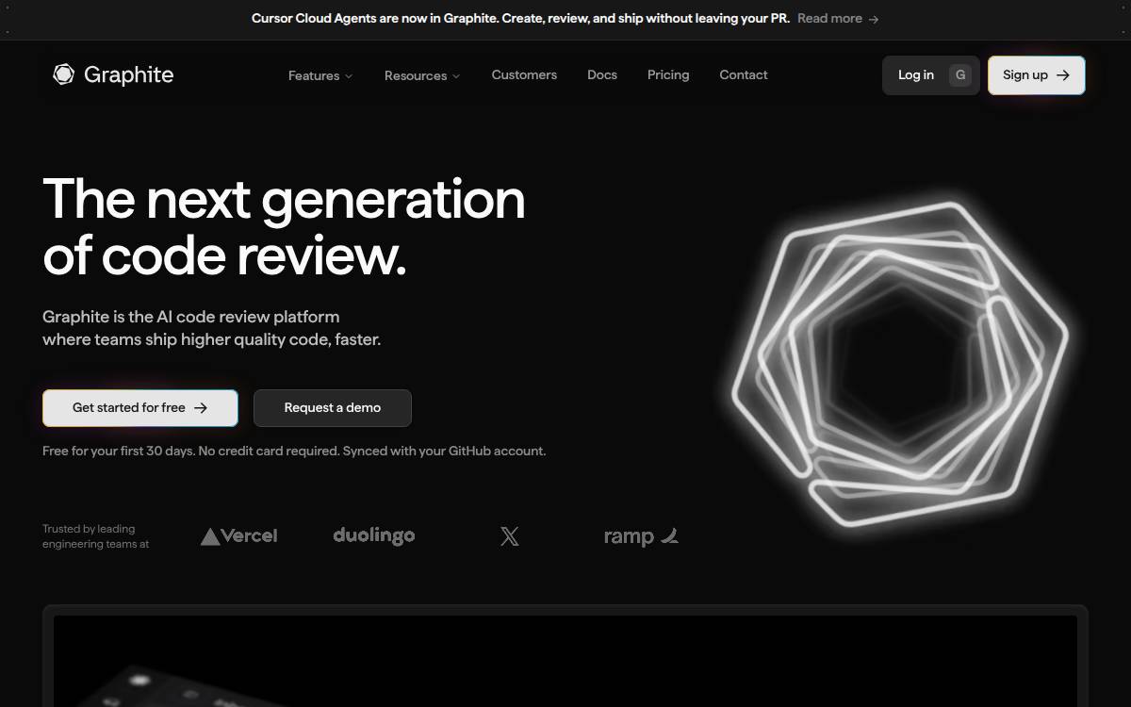Click "The next generation of code review." heading
1131x707 pixels.
284,227
